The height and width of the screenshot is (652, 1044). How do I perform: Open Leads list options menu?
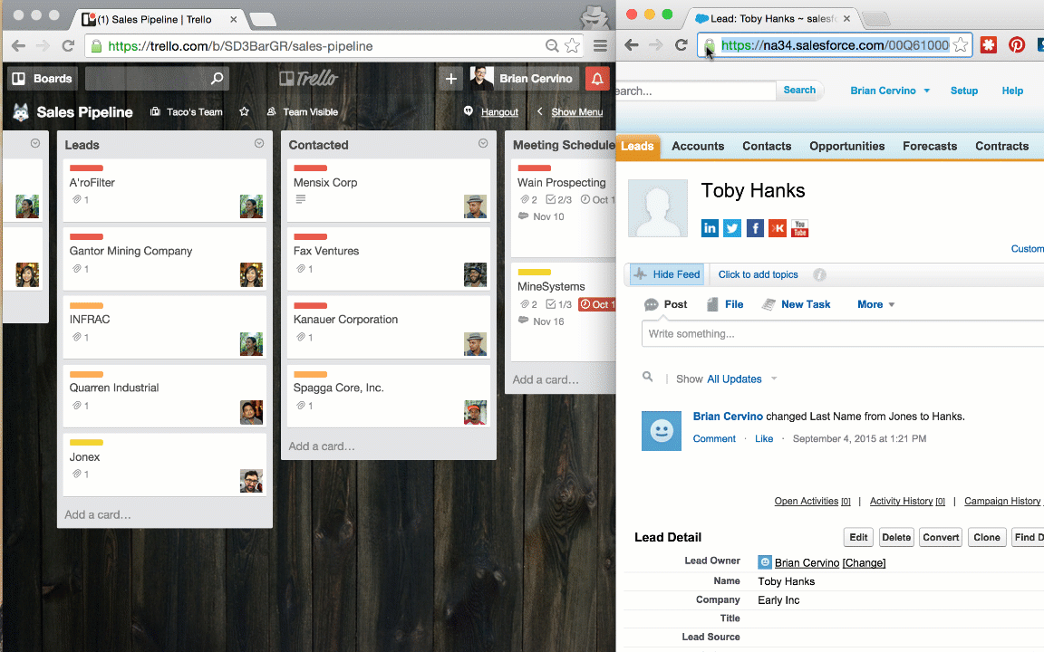click(259, 144)
